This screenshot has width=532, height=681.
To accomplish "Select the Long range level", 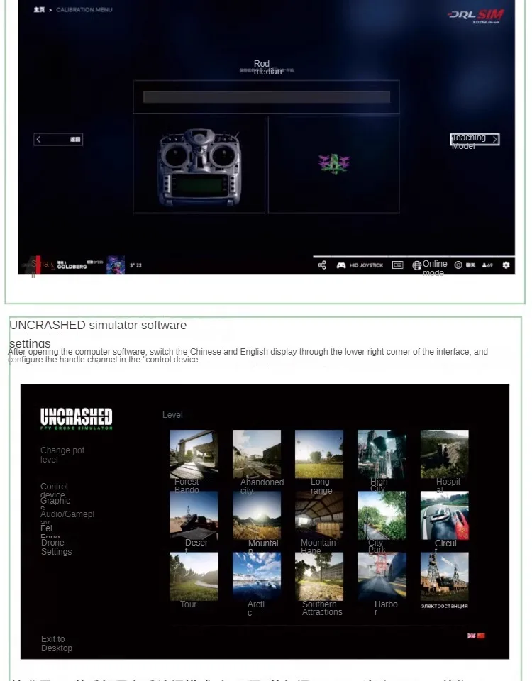I will 319,454.
